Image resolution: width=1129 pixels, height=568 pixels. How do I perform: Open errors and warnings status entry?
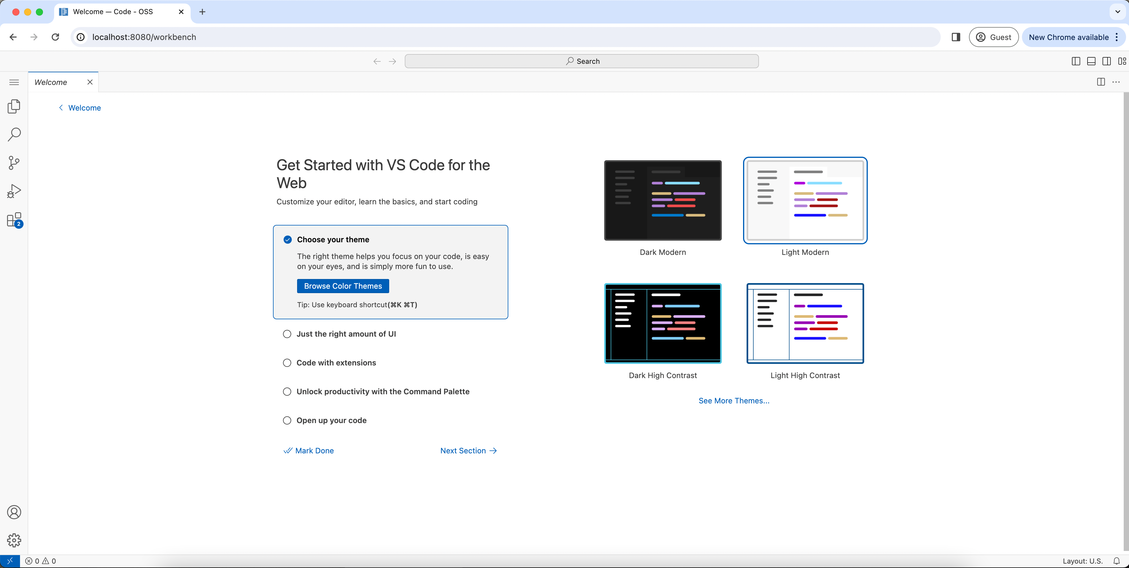pos(40,561)
